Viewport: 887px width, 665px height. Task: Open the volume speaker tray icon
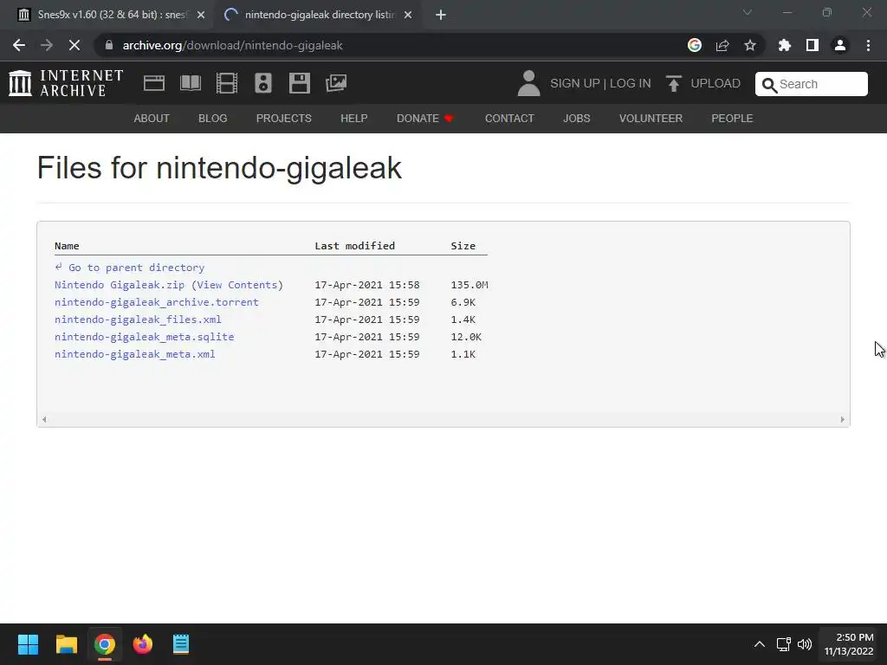tap(805, 644)
